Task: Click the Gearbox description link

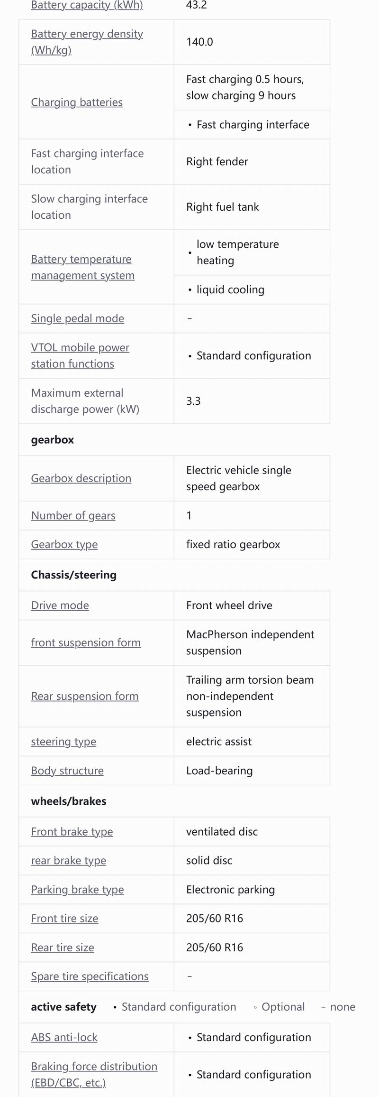Action: pyautogui.click(x=81, y=478)
